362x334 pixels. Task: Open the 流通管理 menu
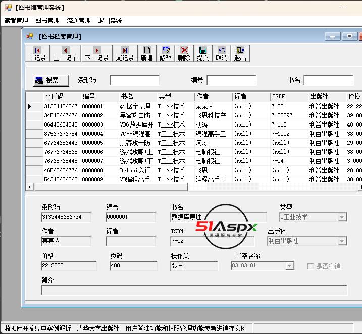[x=79, y=21]
